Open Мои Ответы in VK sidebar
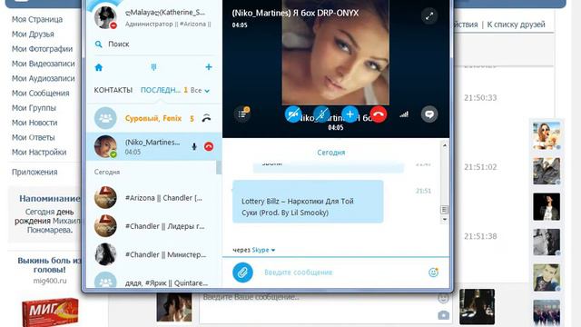Viewport: 581px width, 327px height. [x=33, y=137]
